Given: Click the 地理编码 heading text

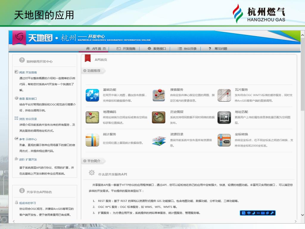Looking at the screenshot, I should [x=110, y=112].
